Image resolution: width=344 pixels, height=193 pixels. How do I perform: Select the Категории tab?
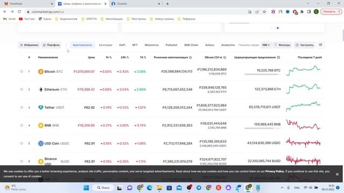tap(105, 45)
